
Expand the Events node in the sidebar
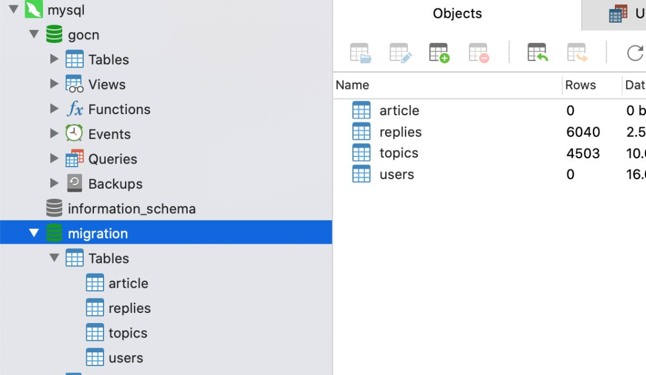pos(54,134)
